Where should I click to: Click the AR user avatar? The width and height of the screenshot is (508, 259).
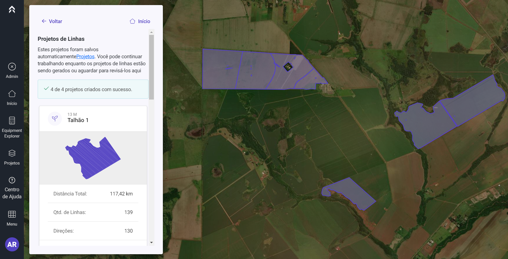click(x=12, y=244)
